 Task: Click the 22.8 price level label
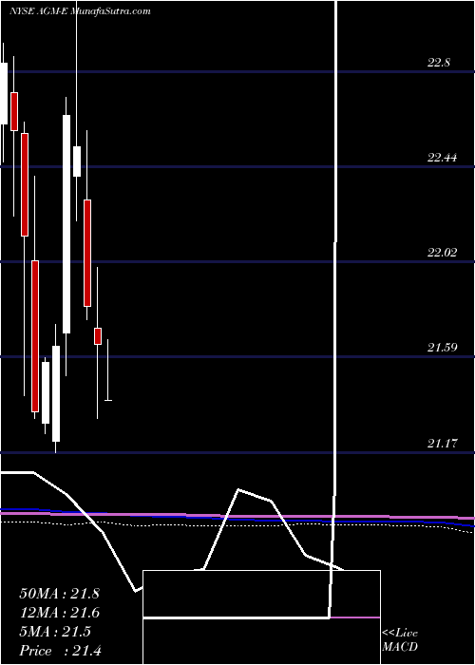pos(439,64)
